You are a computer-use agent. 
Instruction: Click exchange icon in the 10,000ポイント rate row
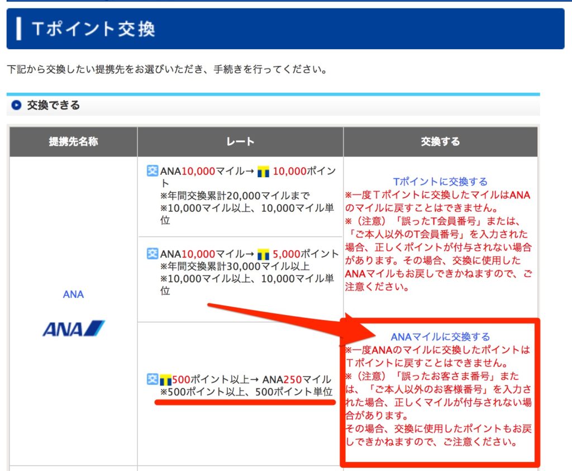tap(152, 170)
